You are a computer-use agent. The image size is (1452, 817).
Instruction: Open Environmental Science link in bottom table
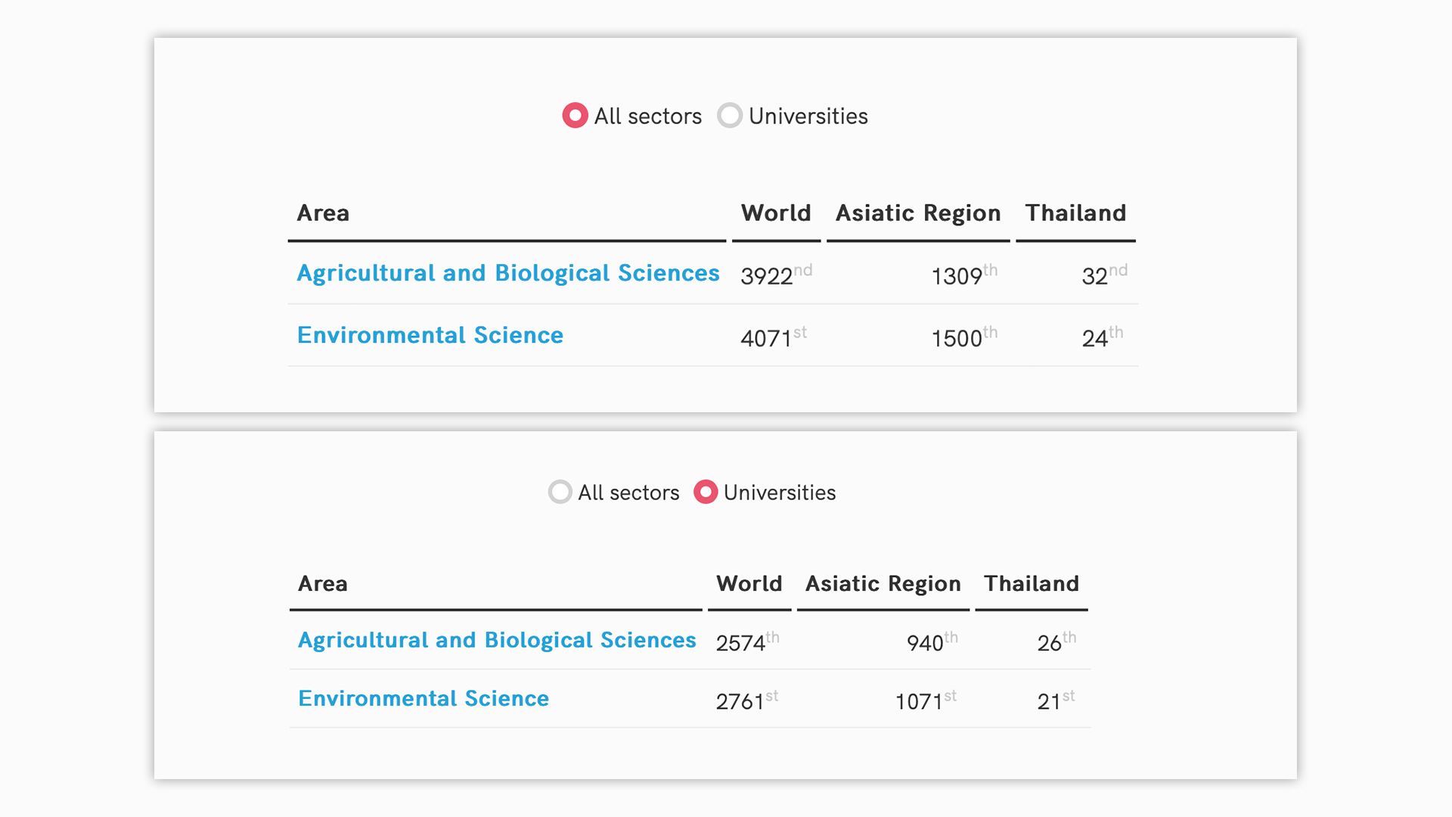423,698
